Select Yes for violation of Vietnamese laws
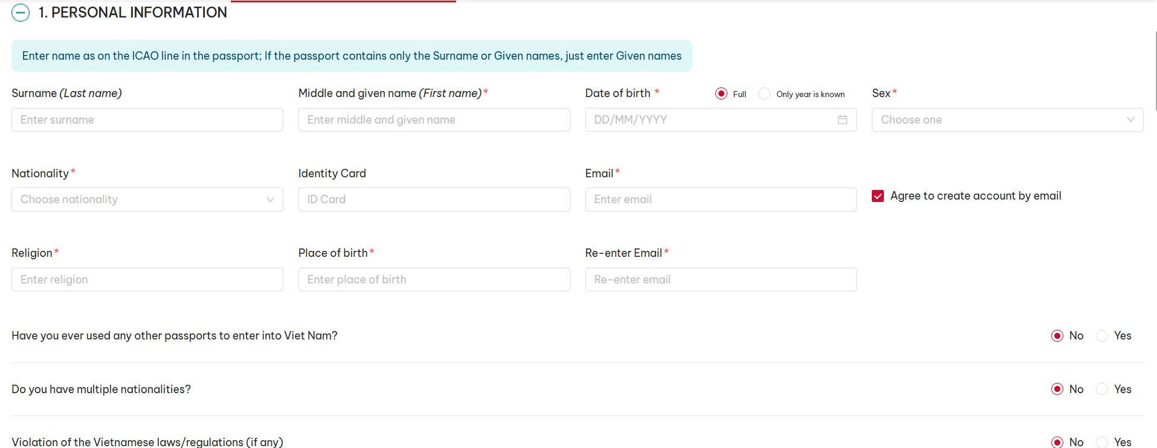1157x448 pixels. [x=1102, y=442]
